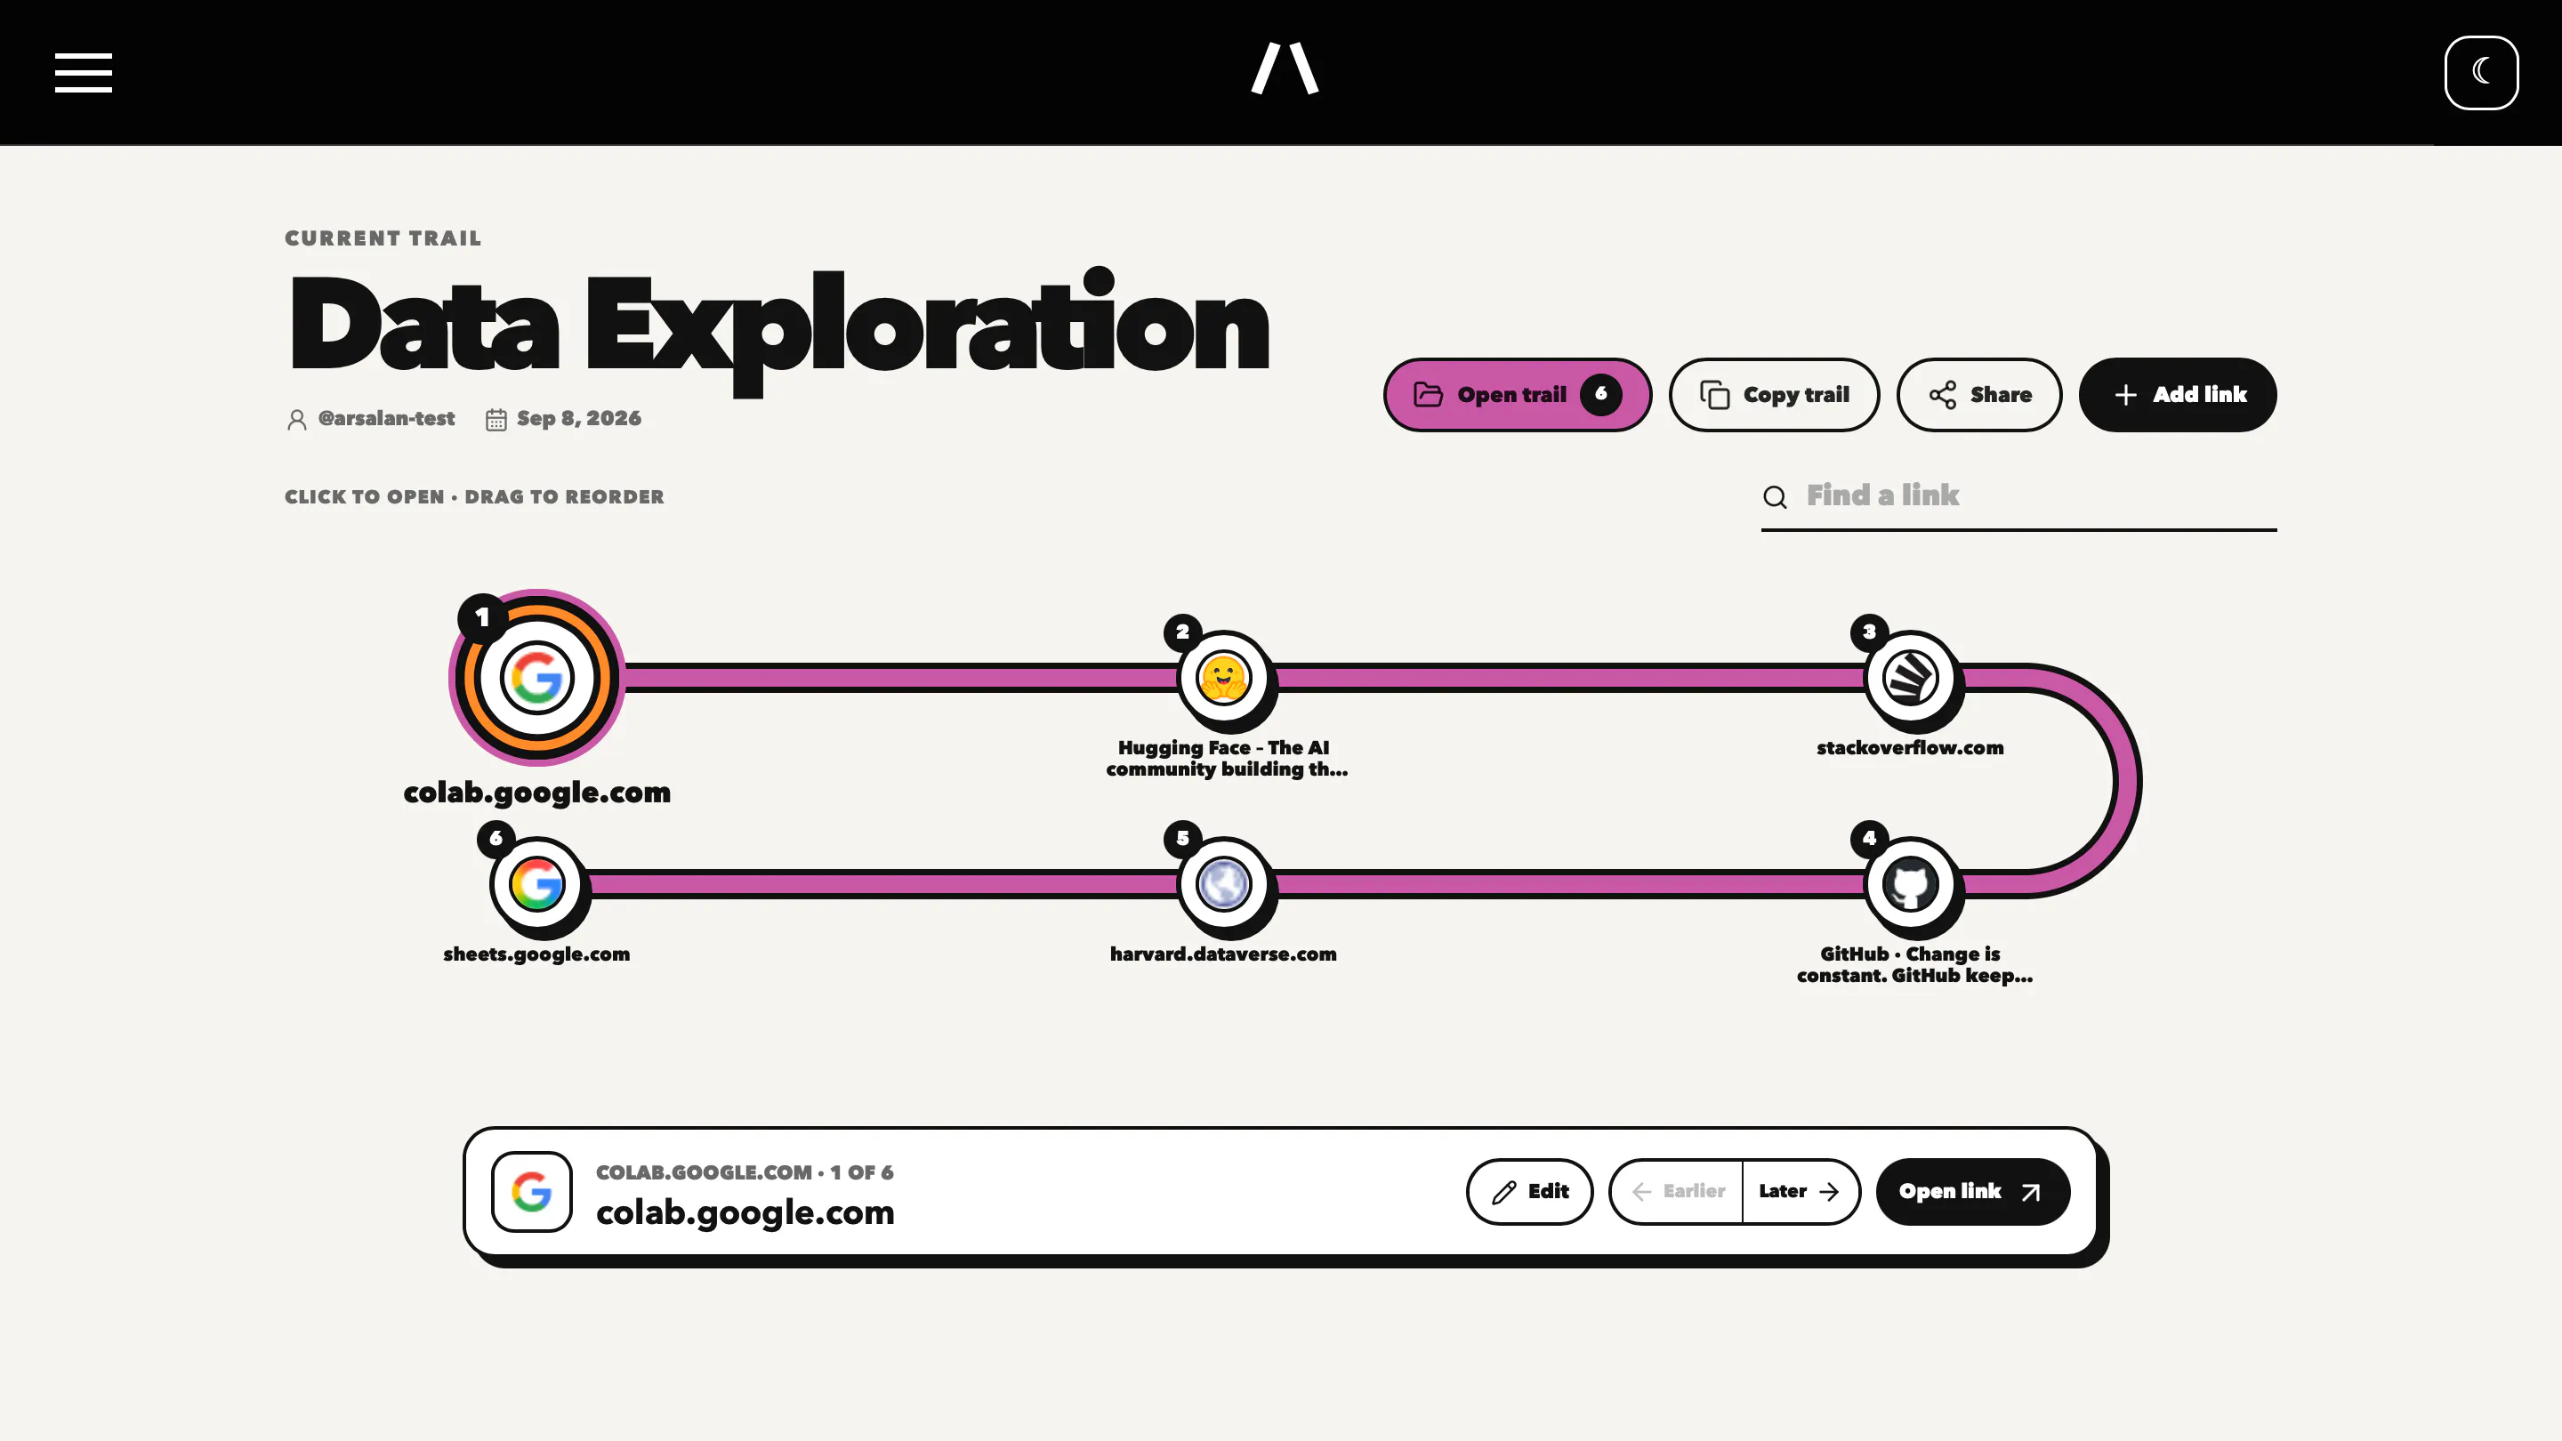Click the 'stackoverflow.com' label
This screenshot has height=1441, width=2562.
1910,748
